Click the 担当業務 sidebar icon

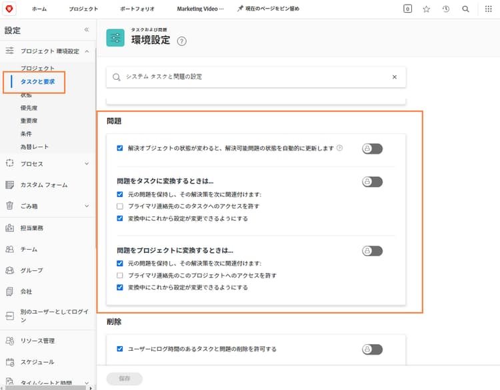(x=10, y=228)
